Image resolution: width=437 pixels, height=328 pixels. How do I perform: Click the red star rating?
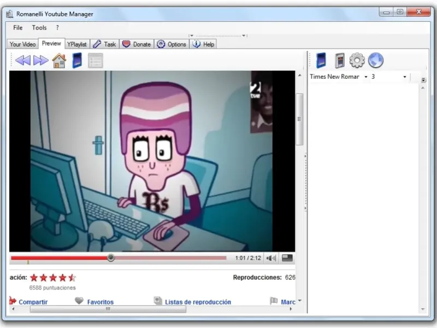pyautogui.click(x=53, y=278)
